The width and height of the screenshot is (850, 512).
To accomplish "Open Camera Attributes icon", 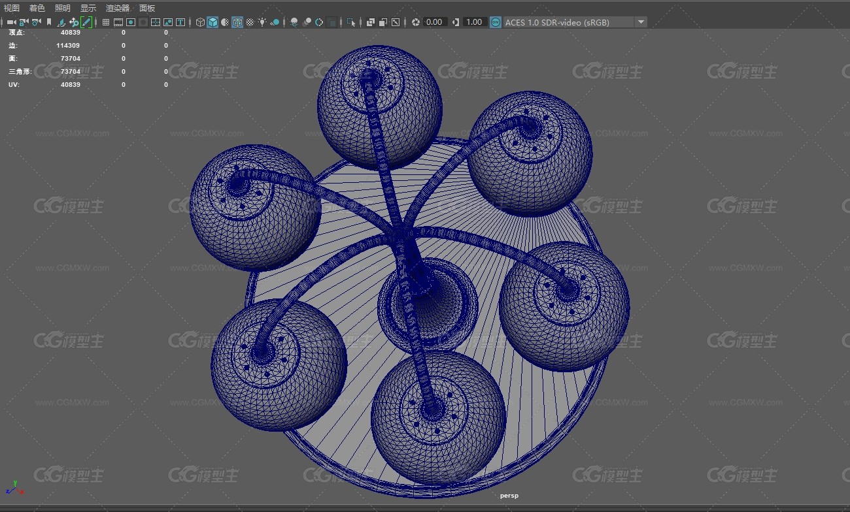I will pos(36,22).
